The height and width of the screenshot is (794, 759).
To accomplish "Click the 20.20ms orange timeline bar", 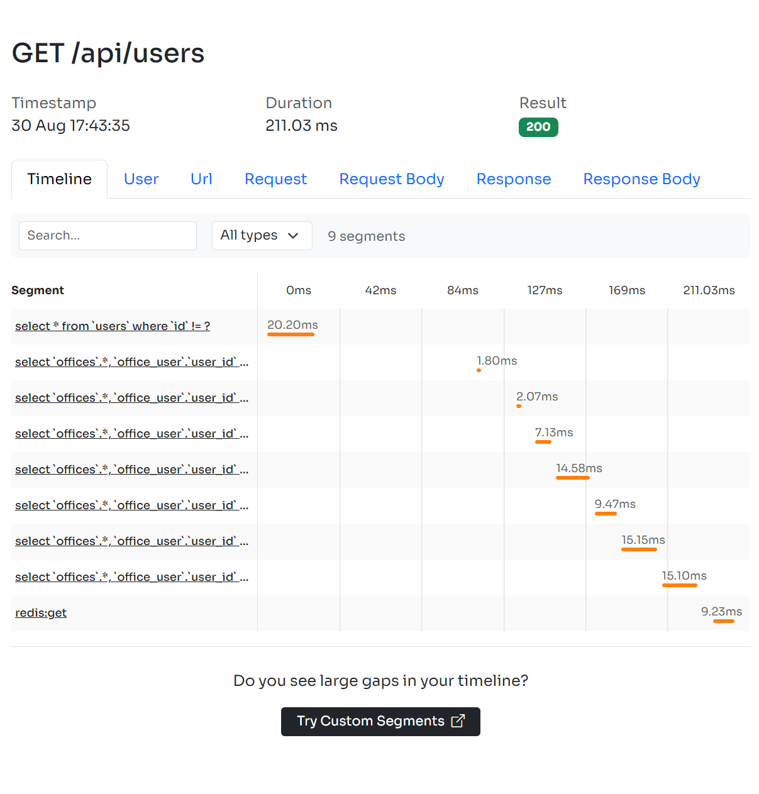I will [x=291, y=334].
